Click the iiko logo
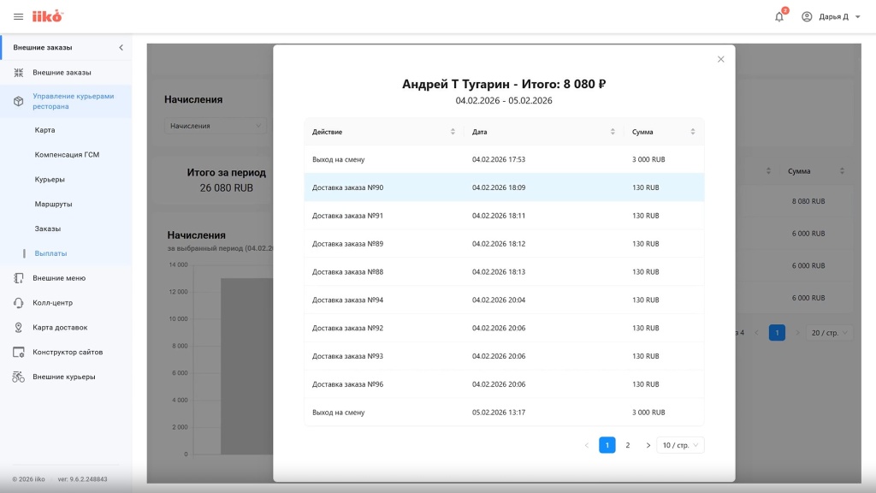The image size is (876, 493). coord(48,16)
